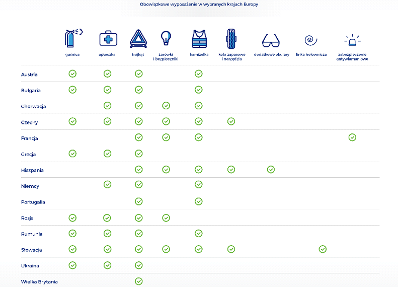Click Francja's anti-theft protection checkmark
This screenshot has width=398, height=287.
coord(352,137)
